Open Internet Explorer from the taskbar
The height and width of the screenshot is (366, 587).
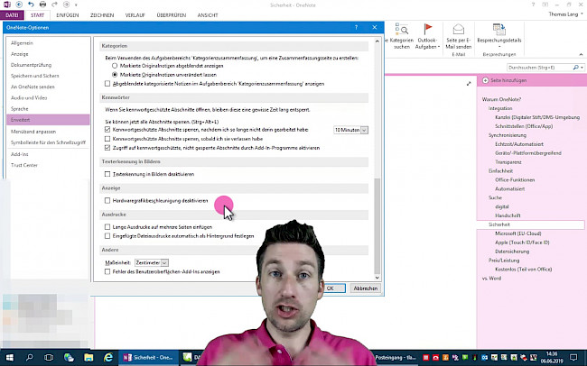pos(108,357)
